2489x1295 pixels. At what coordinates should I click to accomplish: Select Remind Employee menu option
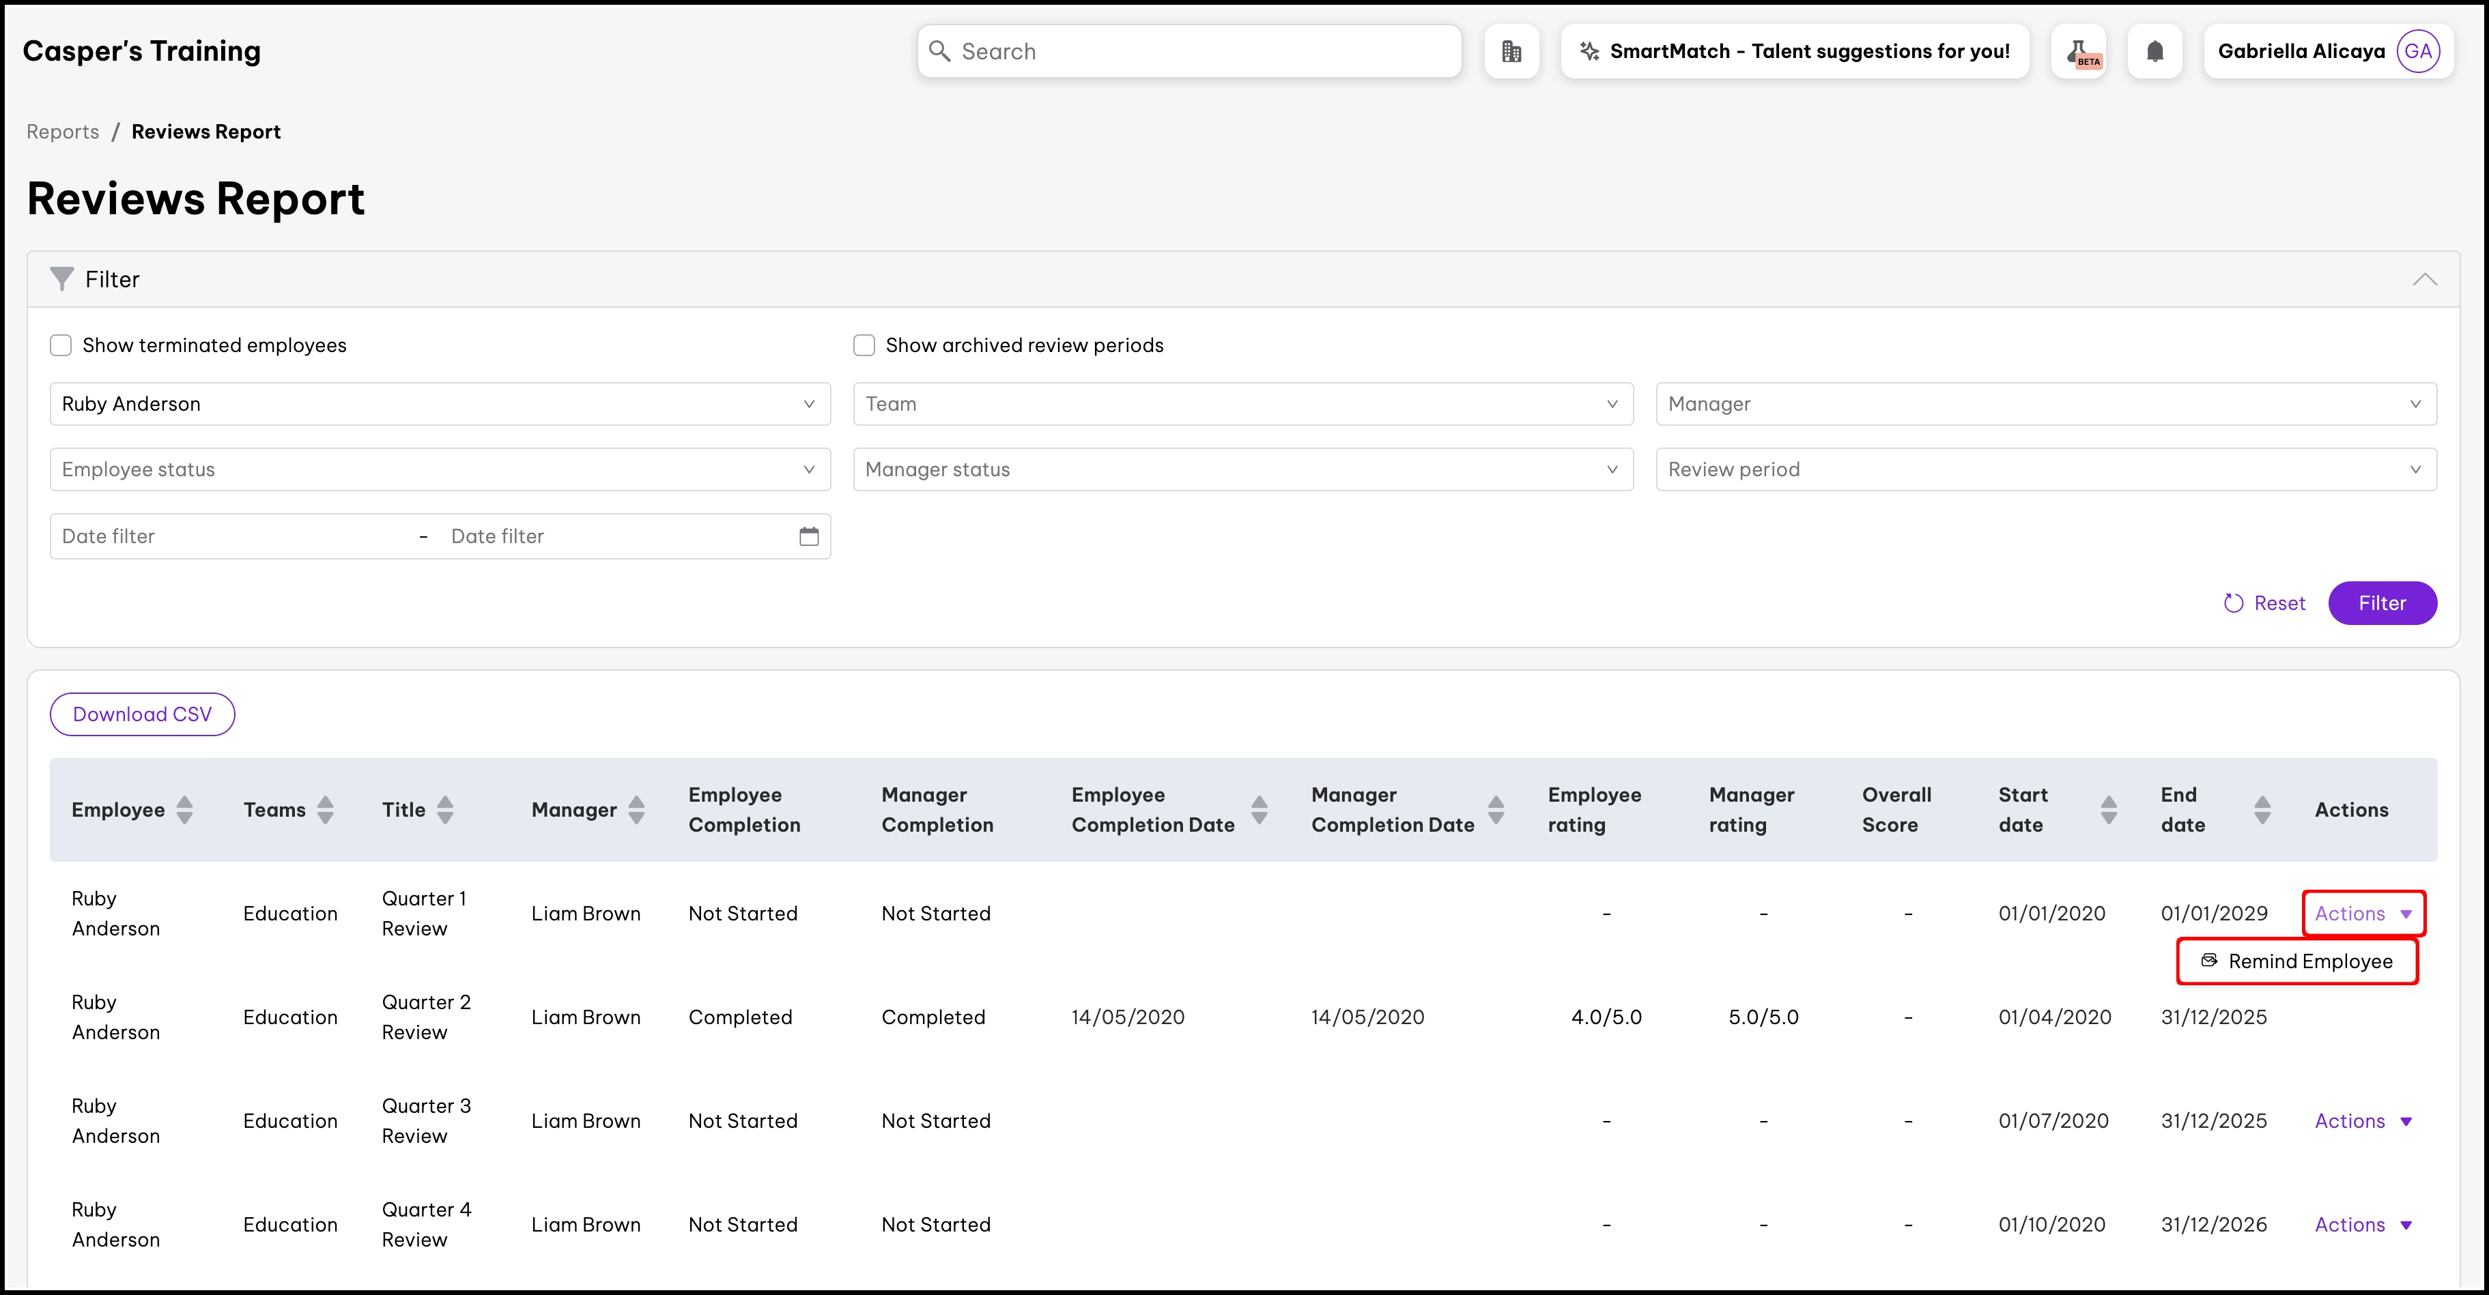[x=2298, y=961]
